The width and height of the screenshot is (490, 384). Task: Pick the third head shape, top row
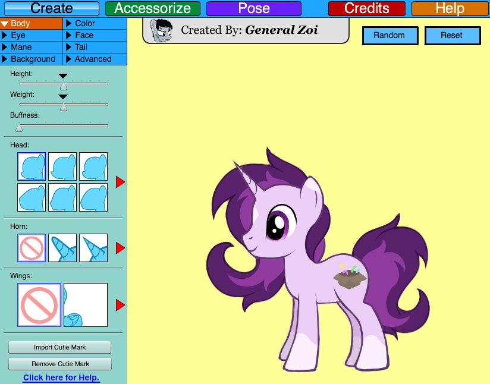pyautogui.click(x=93, y=166)
